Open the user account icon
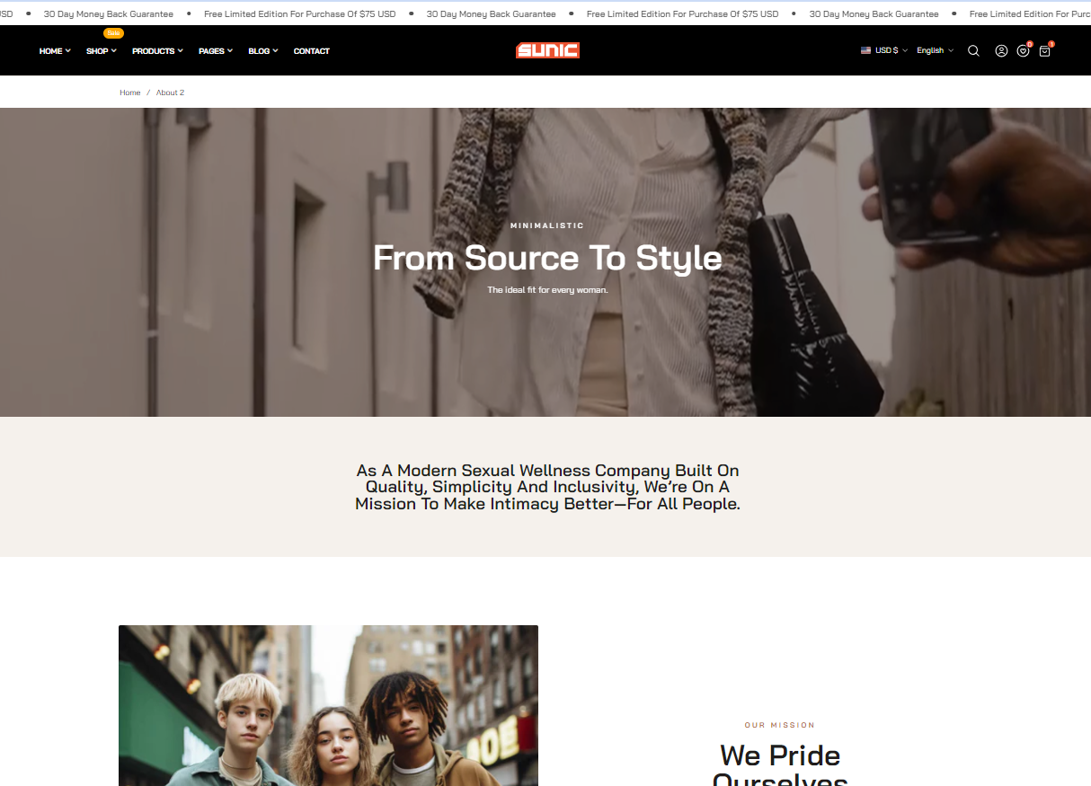 click(x=1001, y=51)
